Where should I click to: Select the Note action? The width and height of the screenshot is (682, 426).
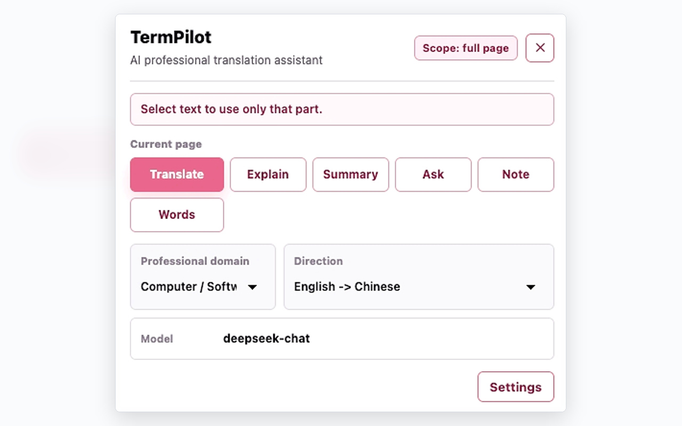(x=516, y=175)
